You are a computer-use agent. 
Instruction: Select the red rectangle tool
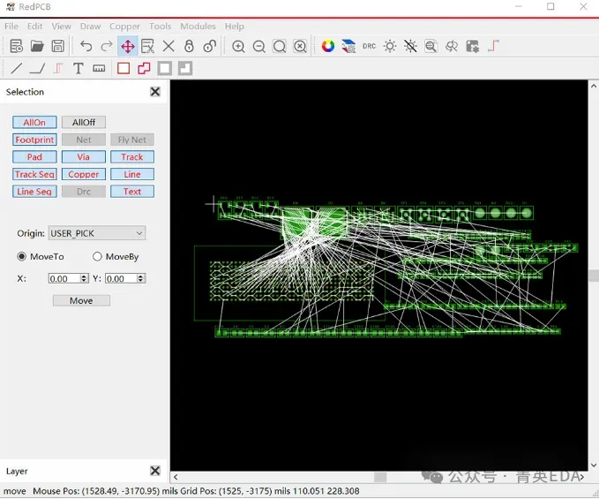click(x=124, y=68)
